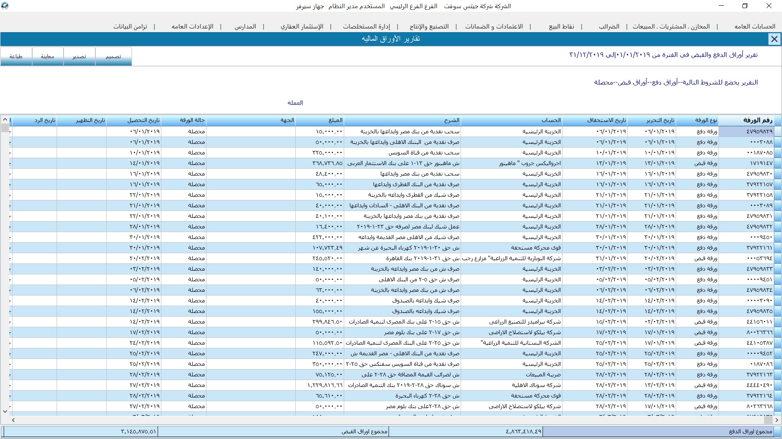Close the financial papers report panel
782x439 pixels.
pyautogui.click(x=774, y=39)
